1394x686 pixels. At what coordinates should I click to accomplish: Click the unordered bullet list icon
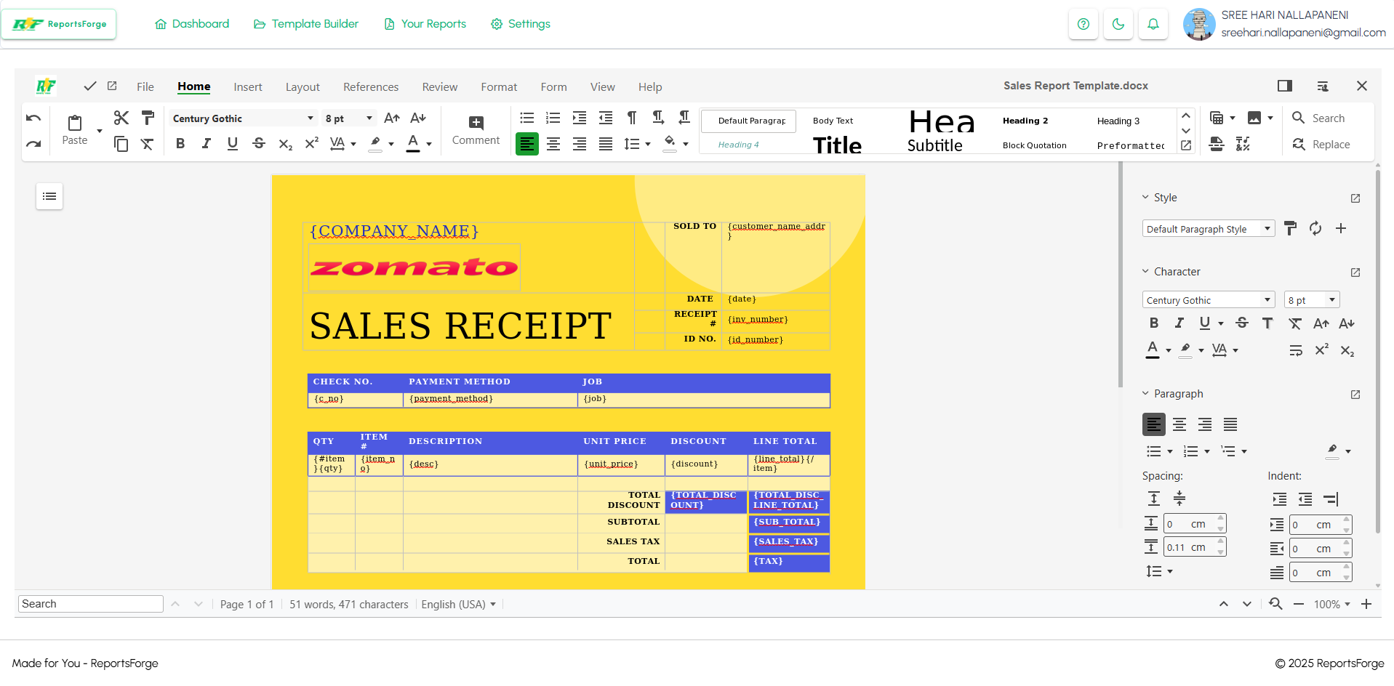coord(527,118)
